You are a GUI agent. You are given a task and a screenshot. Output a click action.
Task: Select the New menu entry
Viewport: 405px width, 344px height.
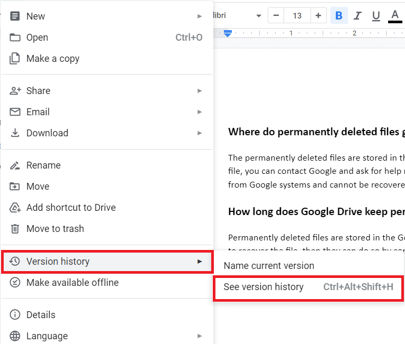tap(107, 16)
